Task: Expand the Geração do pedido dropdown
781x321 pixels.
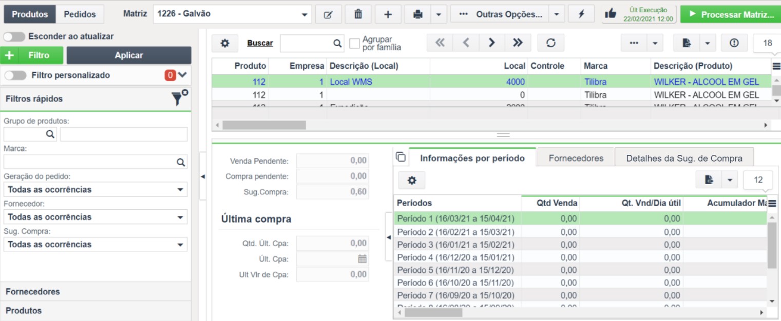Action: [x=96, y=189]
